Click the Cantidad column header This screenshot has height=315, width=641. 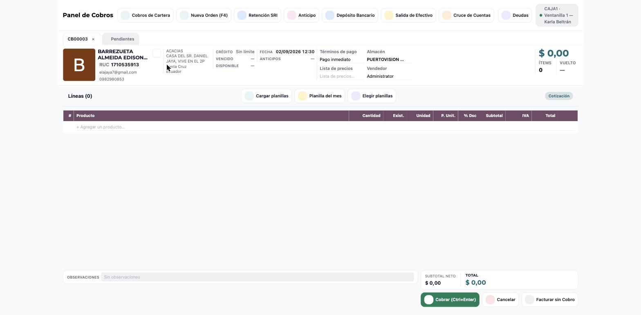(x=366, y=116)
